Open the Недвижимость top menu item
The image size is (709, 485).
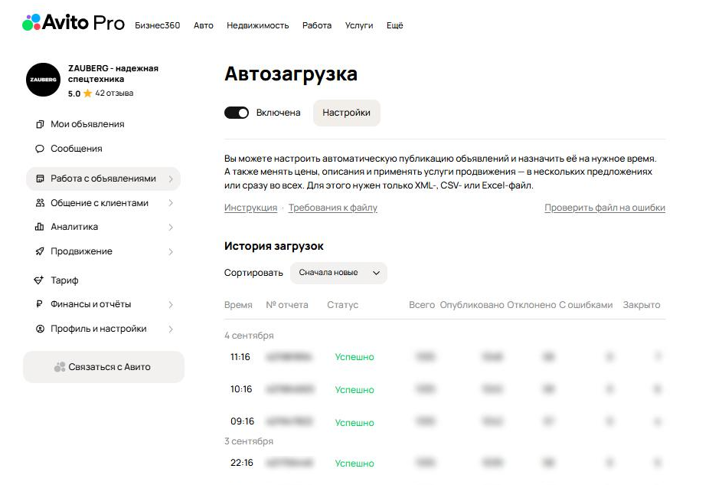pos(257,25)
